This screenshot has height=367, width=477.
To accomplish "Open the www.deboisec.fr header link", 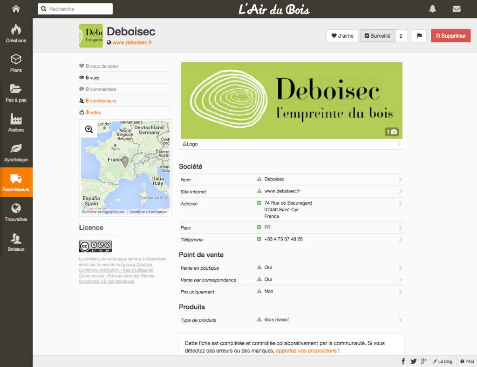I will (132, 42).
